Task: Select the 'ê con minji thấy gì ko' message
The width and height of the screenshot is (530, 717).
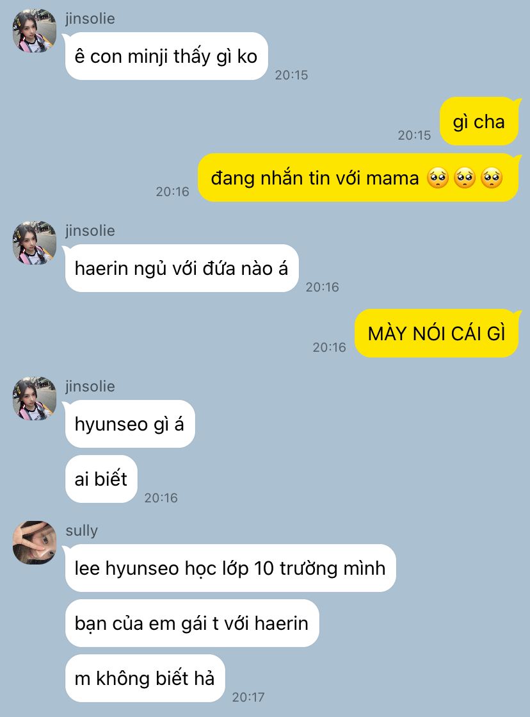Action: [166, 56]
